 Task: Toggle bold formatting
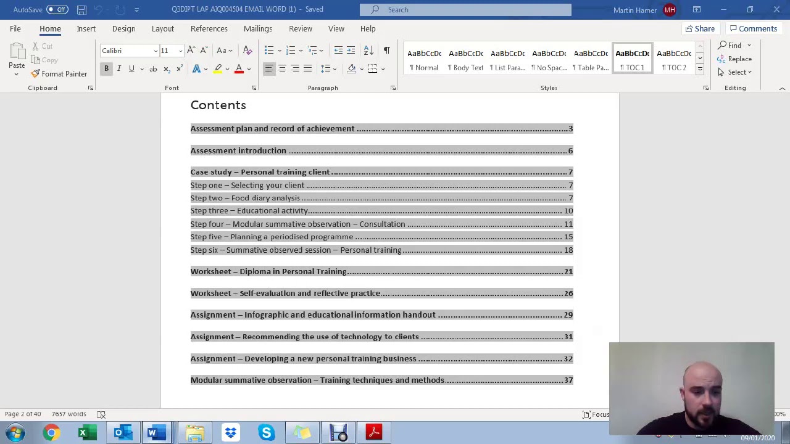pyautogui.click(x=106, y=68)
